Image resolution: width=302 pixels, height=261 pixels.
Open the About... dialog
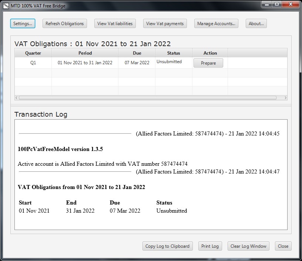coord(256,23)
